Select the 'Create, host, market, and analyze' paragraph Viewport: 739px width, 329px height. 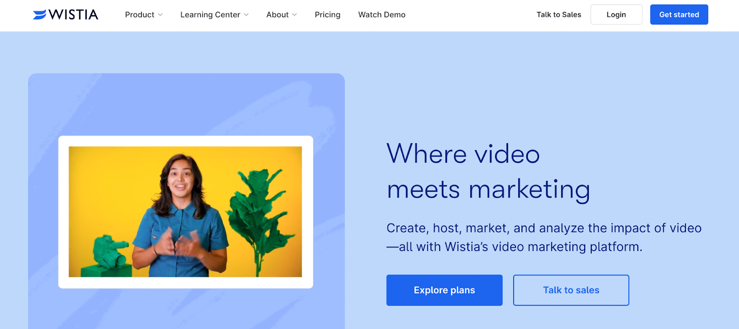point(544,238)
